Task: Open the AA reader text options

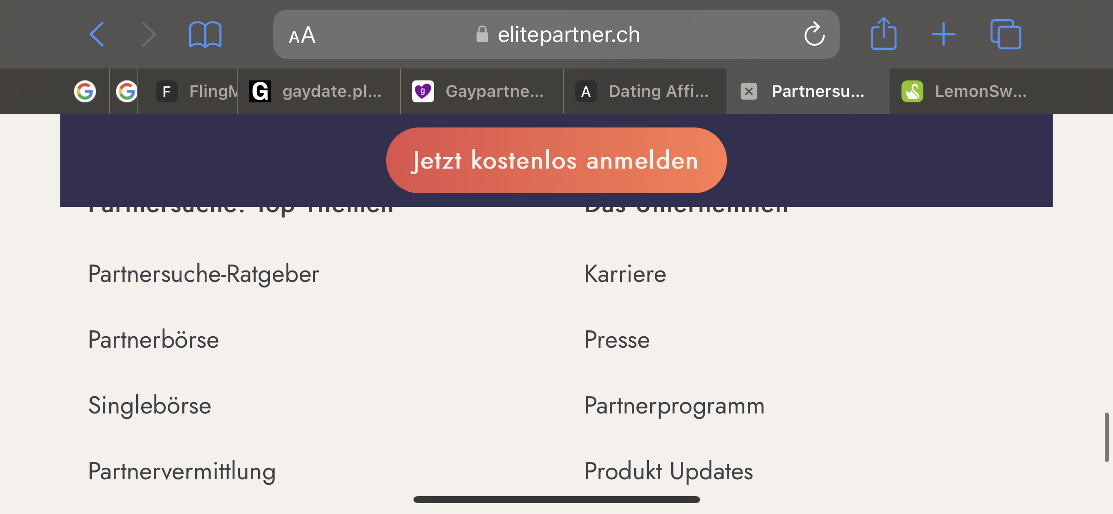Action: [x=302, y=35]
